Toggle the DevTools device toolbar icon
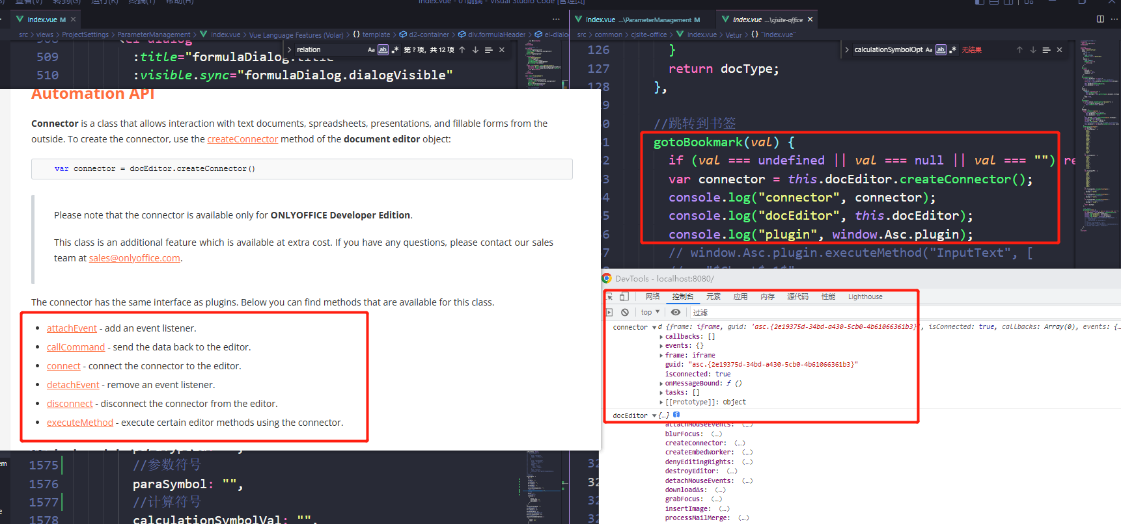This screenshot has width=1121, height=524. coord(624,296)
